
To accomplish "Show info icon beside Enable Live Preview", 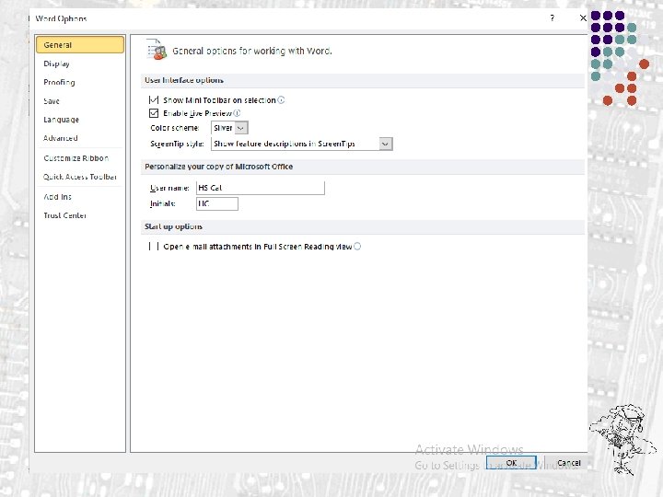I will [x=237, y=113].
